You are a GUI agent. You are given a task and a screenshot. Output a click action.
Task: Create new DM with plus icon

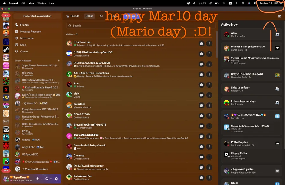[x=58, y=60]
